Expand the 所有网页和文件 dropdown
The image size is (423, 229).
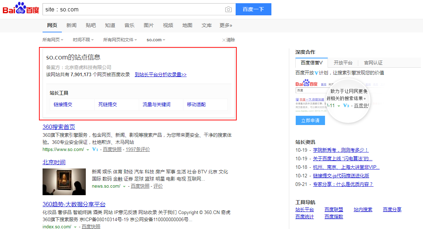[120, 40]
